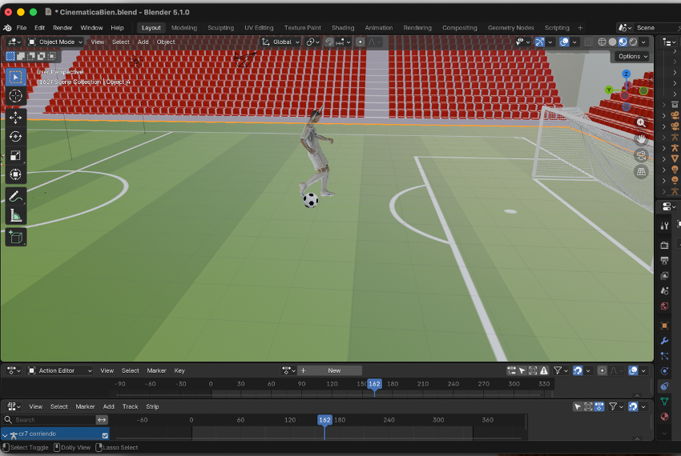681x456 pixels.
Task: Toggle camera view using the viewport camera icon
Action: (x=641, y=155)
